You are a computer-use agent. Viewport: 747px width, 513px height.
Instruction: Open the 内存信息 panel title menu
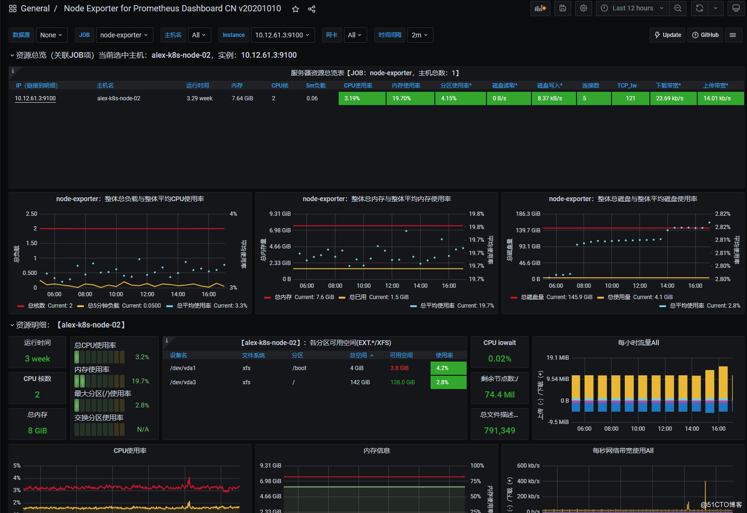[x=377, y=451]
